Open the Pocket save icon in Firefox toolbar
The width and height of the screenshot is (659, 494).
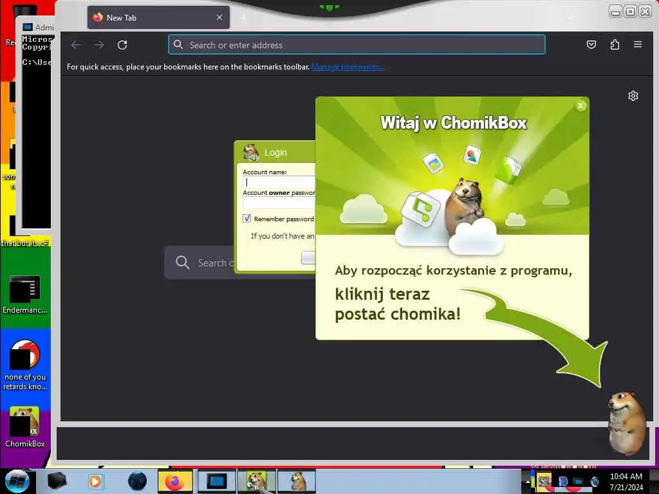[591, 44]
